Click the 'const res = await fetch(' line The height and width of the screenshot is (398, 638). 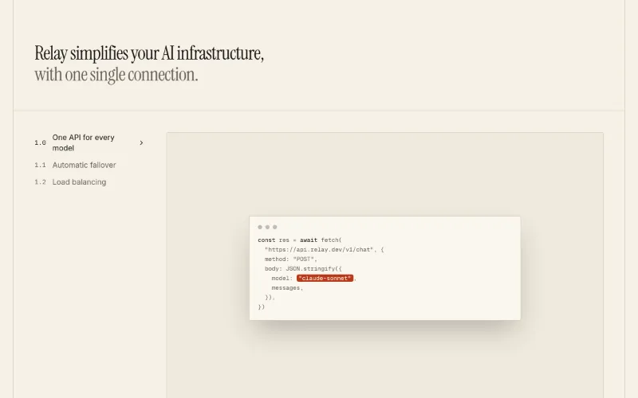pos(300,240)
